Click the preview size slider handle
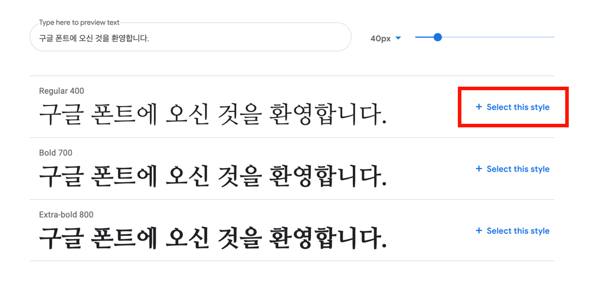 coord(437,37)
